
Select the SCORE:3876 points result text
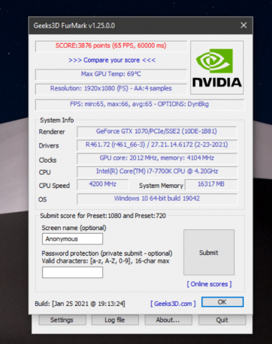tap(111, 46)
